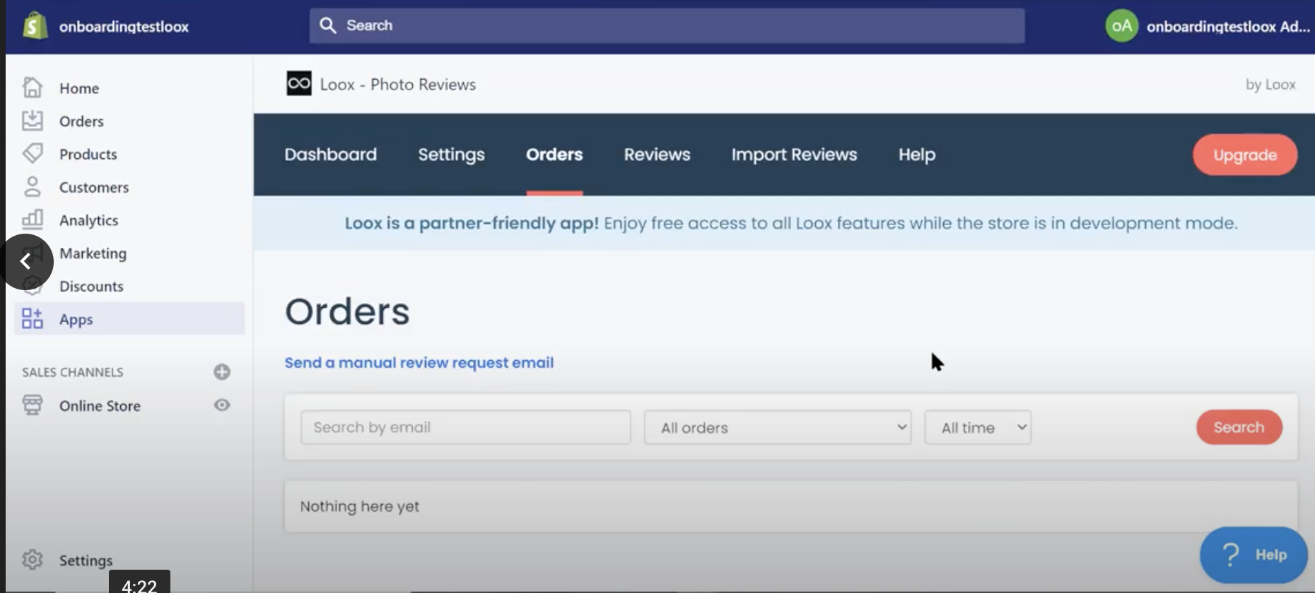Viewport: 1315px width, 593px height.
Task: Click the Search by email field
Action: (465, 428)
